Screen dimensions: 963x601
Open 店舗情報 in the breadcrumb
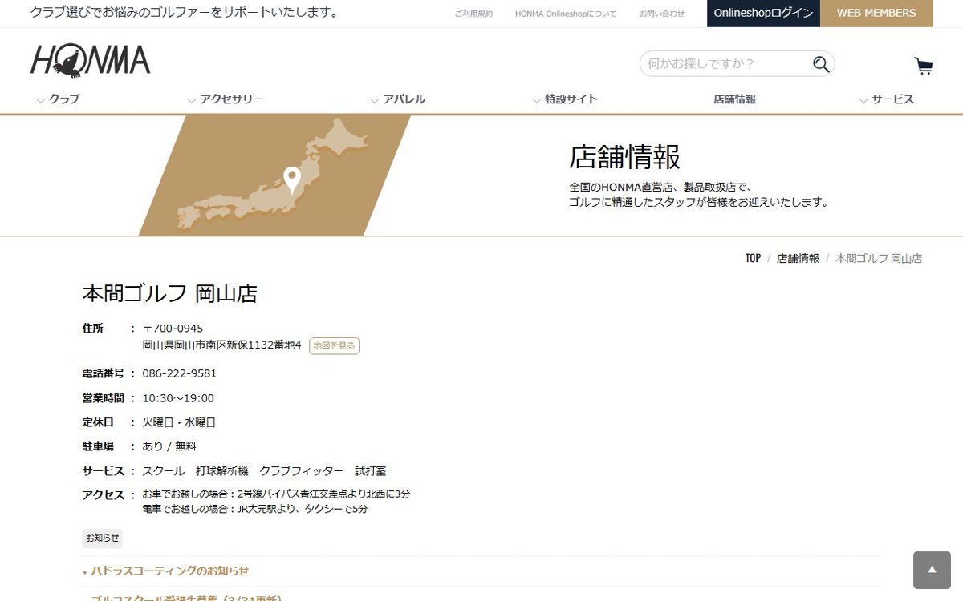[x=798, y=258]
